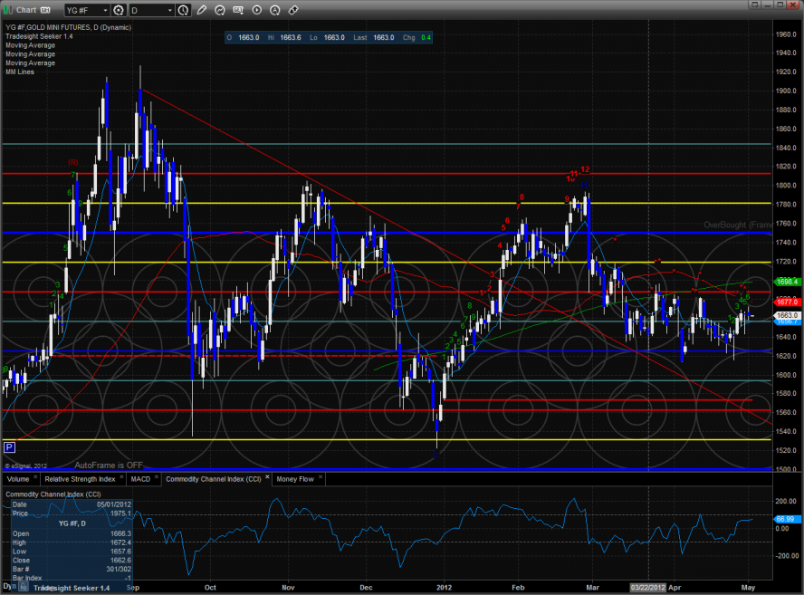
Task: Click the symbol settings gear icon
Action: click(x=117, y=10)
